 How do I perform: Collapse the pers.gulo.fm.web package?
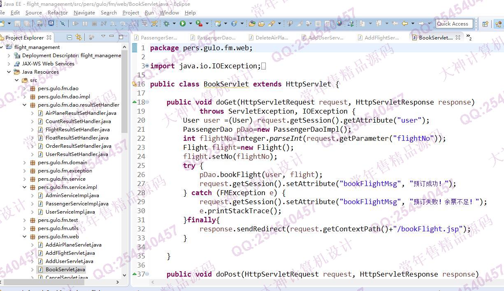25,237
